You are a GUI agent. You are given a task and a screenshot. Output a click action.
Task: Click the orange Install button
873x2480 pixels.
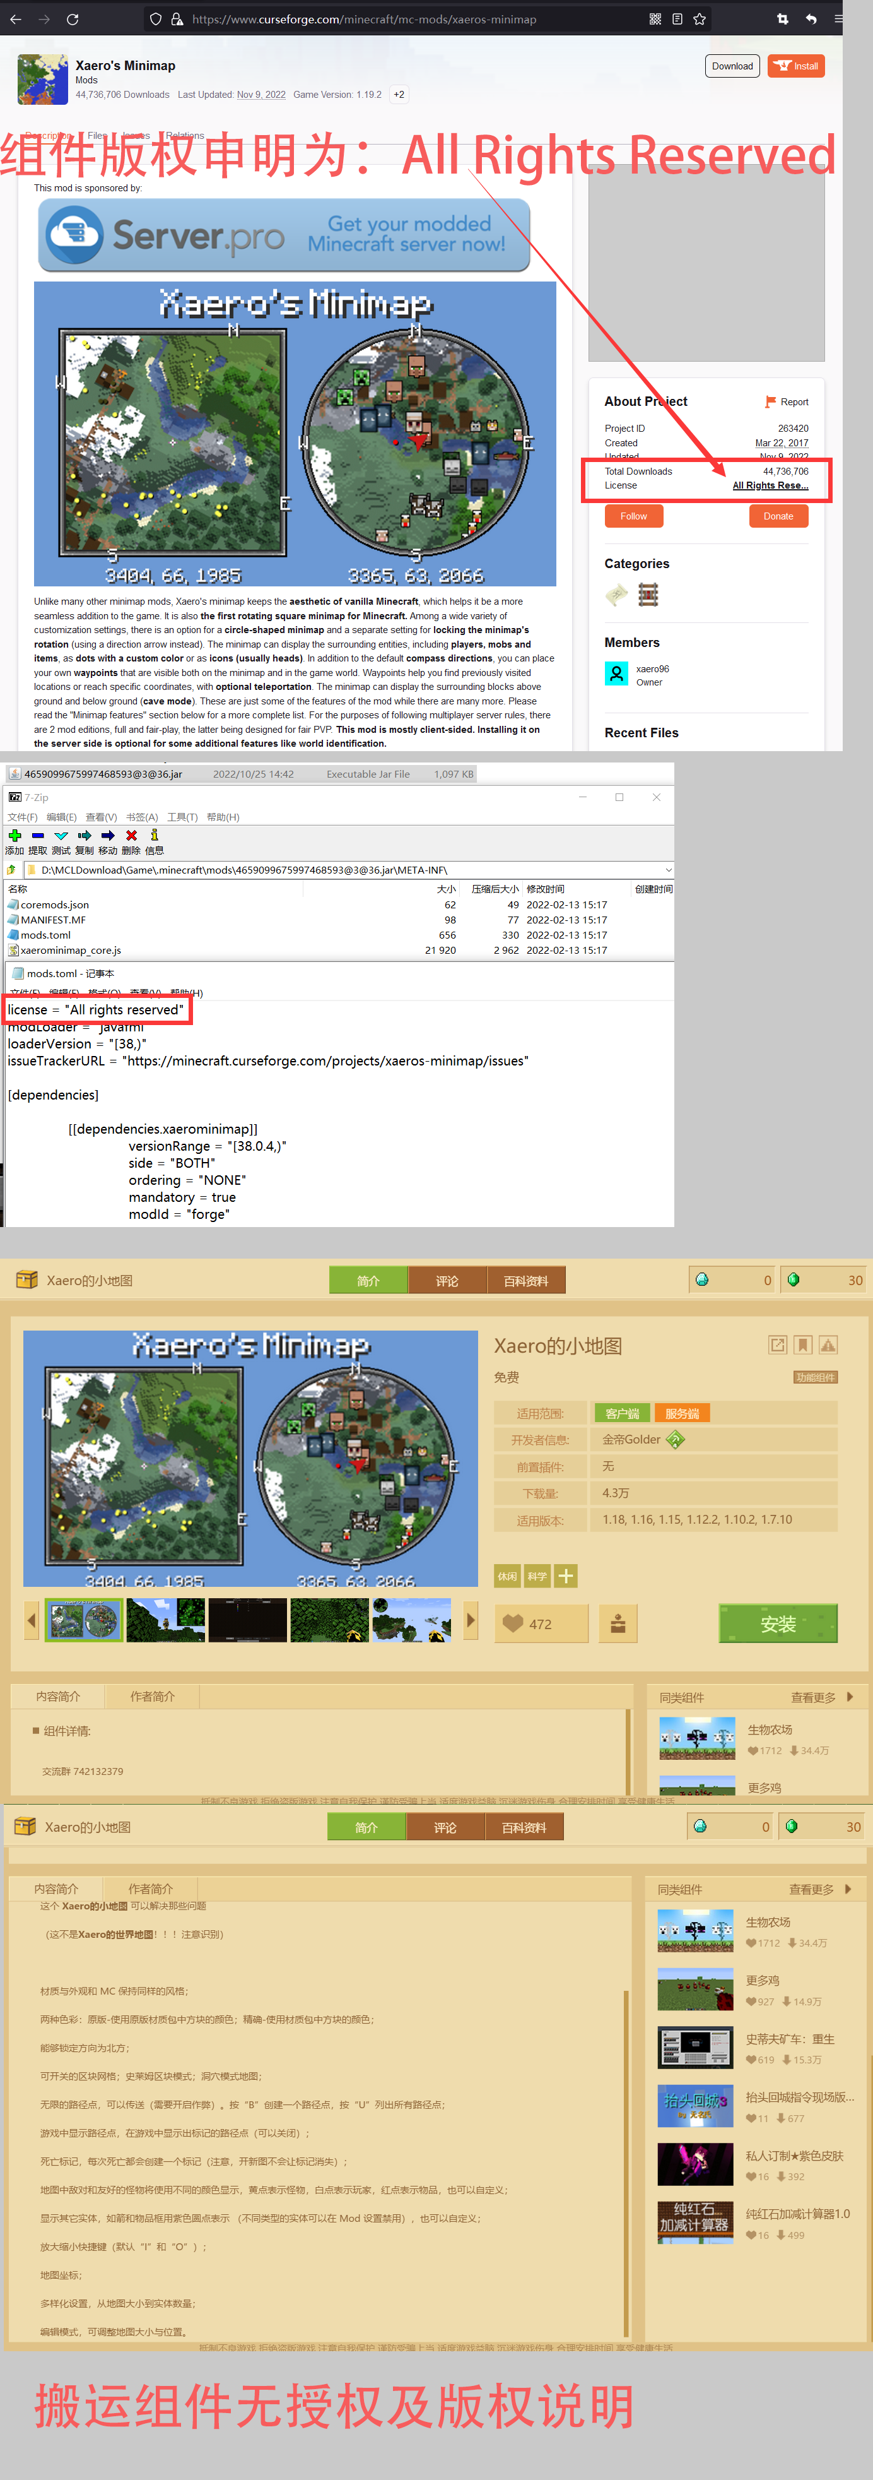point(797,66)
